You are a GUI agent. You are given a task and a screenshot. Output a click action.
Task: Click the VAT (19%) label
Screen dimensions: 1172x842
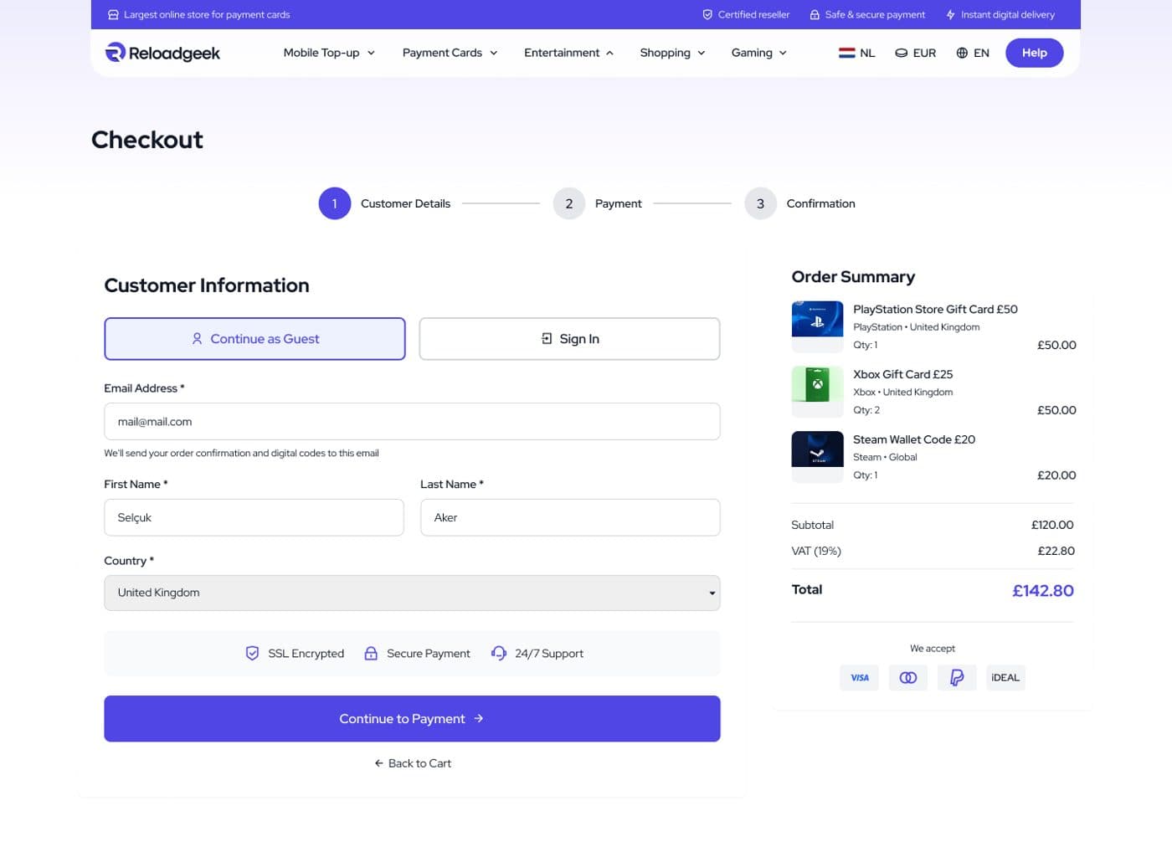(816, 551)
